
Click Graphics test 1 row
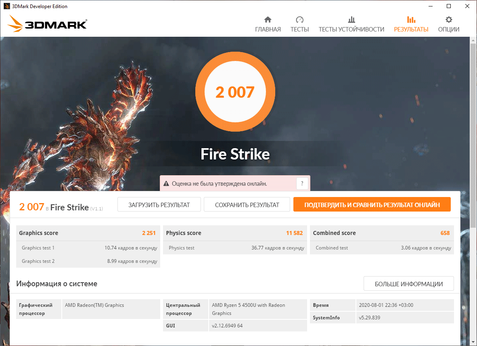click(88, 248)
